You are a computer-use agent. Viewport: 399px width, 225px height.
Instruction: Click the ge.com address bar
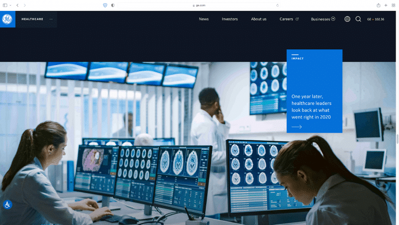pyautogui.click(x=200, y=5)
